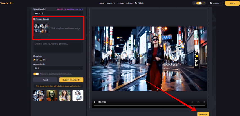The height and width of the screenshot is (116, 240).
Task: Mute the video with speaker icon
Action: [192, 102]
